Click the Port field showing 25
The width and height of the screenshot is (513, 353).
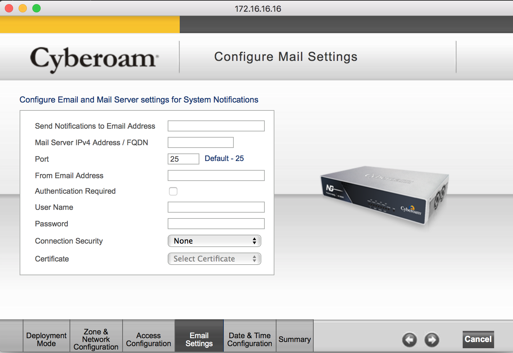point(184,159)
